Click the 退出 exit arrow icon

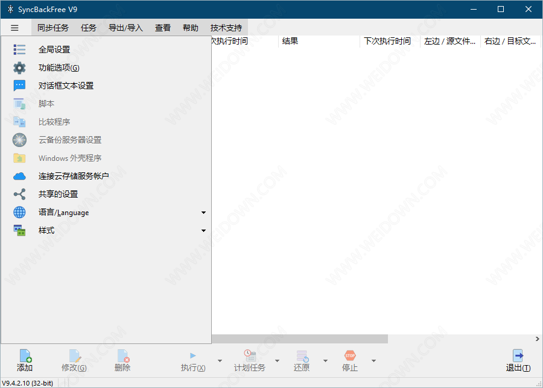pos(518,355)
